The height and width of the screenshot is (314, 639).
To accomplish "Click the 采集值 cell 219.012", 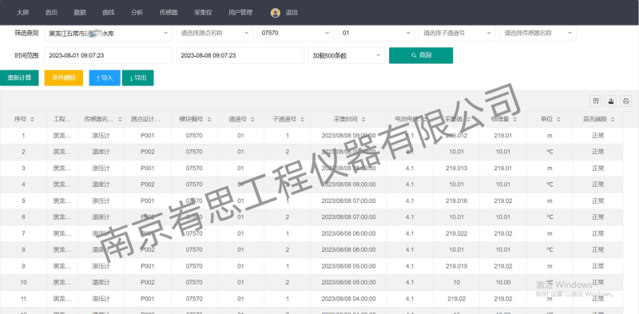I will point(456,135).
